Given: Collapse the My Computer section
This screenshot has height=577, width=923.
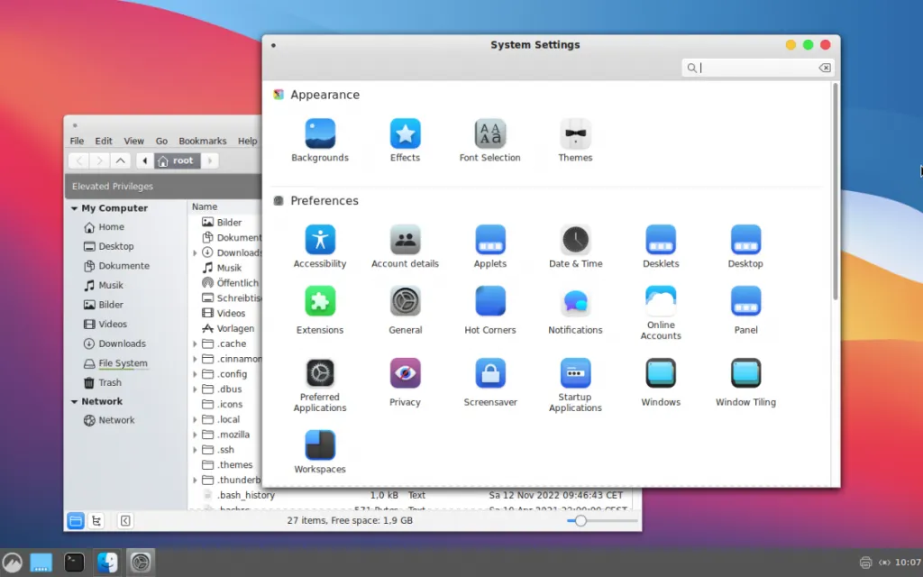Looking at the screenshot, I should click(x=74, y=208).
